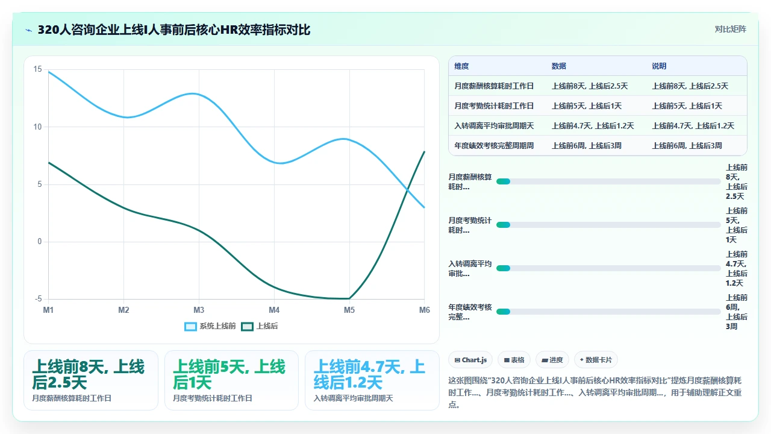Click the 月度薪酬核算 progress bar
Image resolution: width=771 pixels, height=434 pixels.
coord(608,181)
